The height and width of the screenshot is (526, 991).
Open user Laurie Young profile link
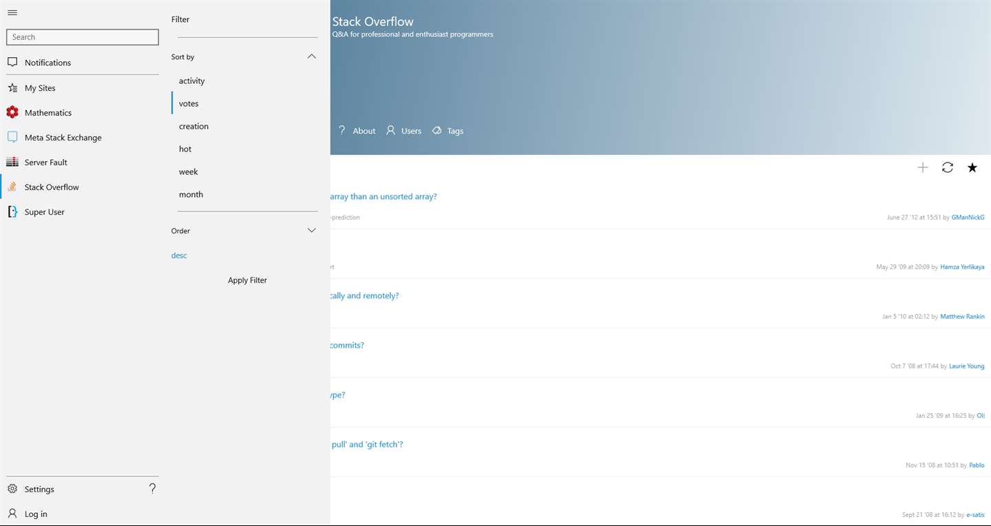pyautogui.click(x=966, y=366)
